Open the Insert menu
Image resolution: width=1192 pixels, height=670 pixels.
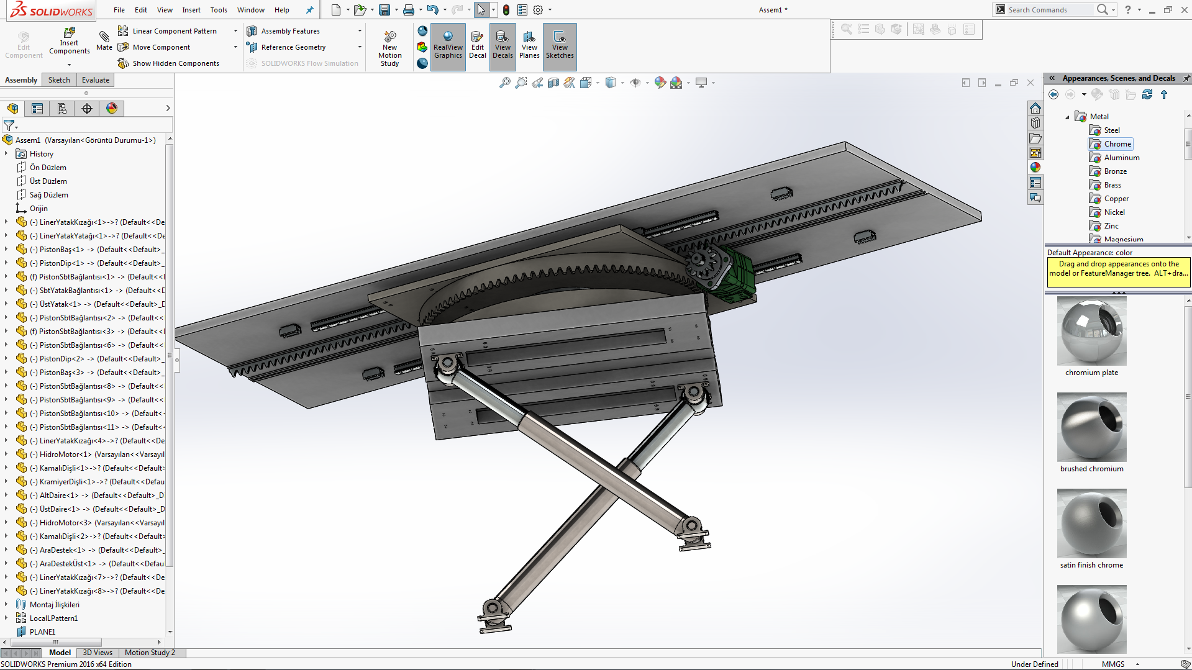[191, 10]
